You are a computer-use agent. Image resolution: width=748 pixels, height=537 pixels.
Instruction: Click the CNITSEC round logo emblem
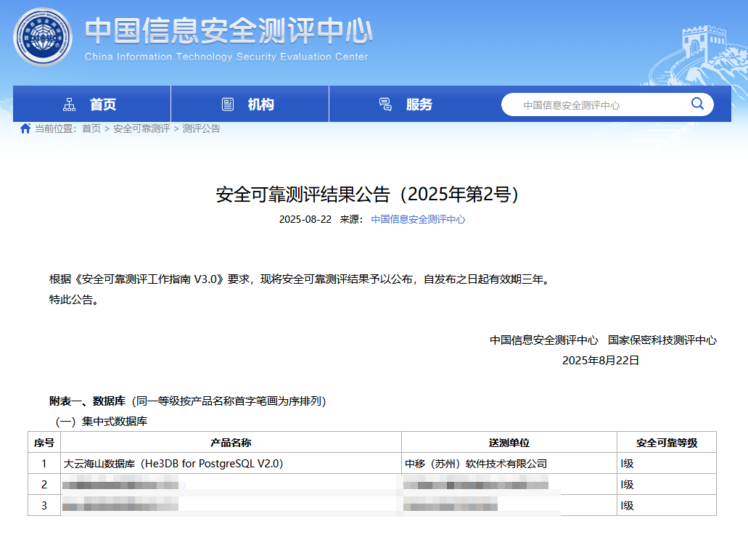(x=43, y=37)
